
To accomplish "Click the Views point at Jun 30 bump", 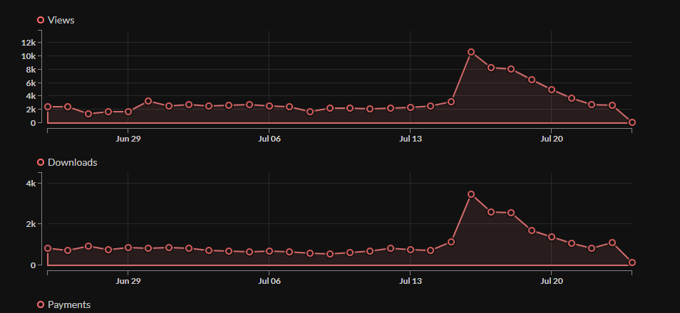I will (x=148, y=101).
